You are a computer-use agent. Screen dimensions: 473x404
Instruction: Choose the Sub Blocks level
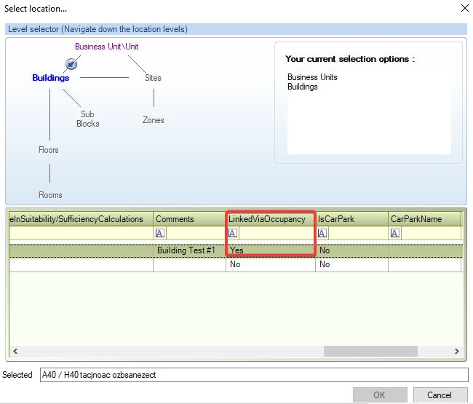87,119
